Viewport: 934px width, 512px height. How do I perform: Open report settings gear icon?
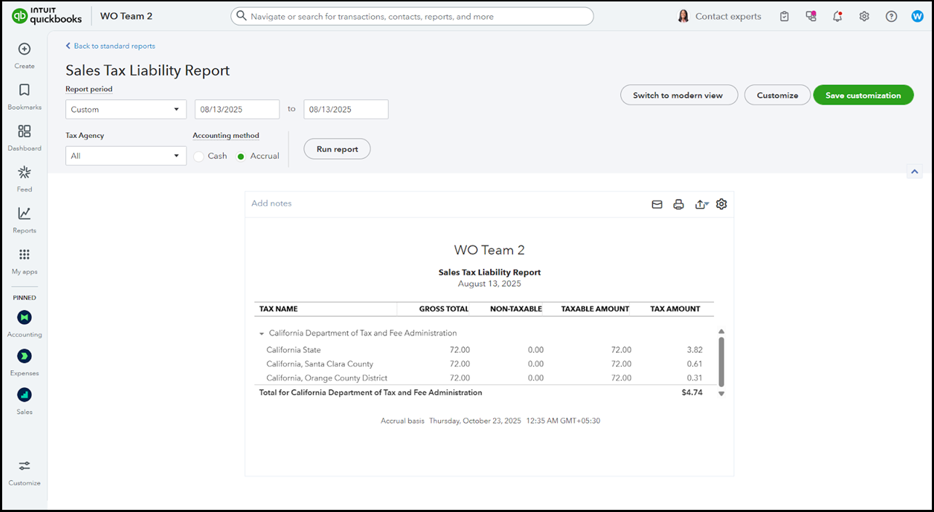pos(721,204)
